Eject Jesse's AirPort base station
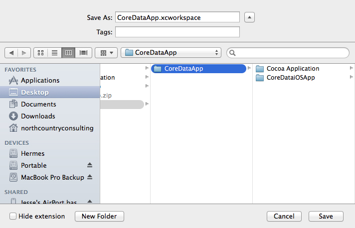 [90, 201]
